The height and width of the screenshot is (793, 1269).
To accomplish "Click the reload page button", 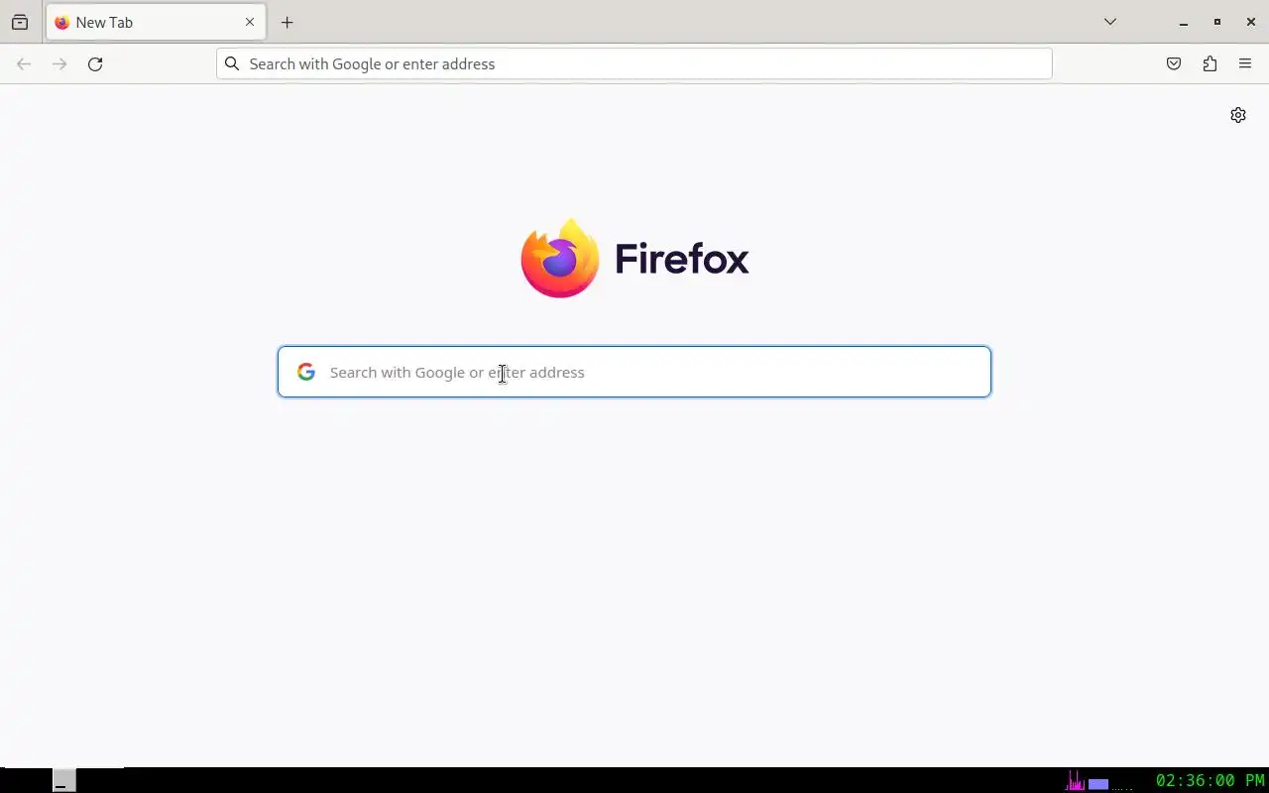I will click(x=95, y=63).
